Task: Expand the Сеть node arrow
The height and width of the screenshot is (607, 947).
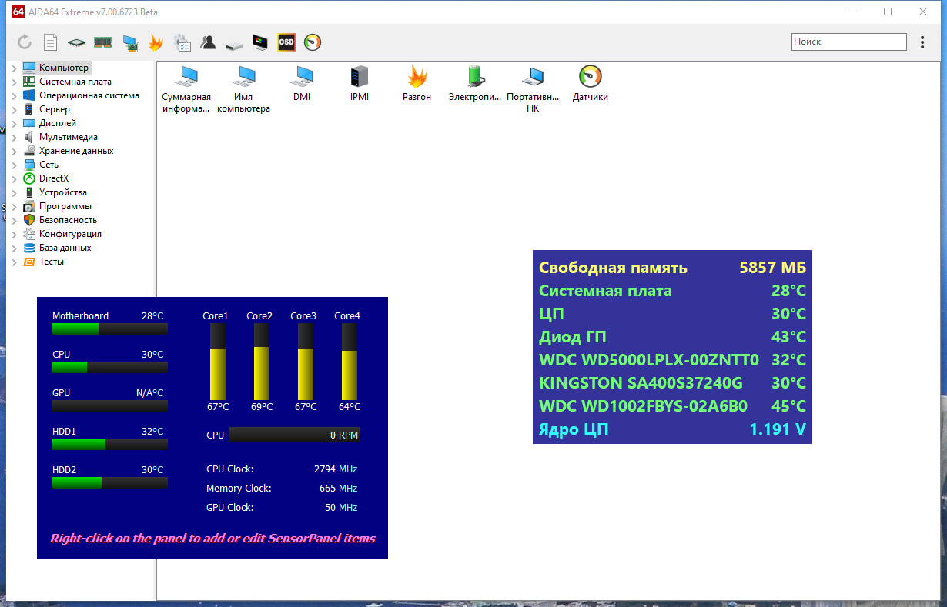Action: (14, 165)
